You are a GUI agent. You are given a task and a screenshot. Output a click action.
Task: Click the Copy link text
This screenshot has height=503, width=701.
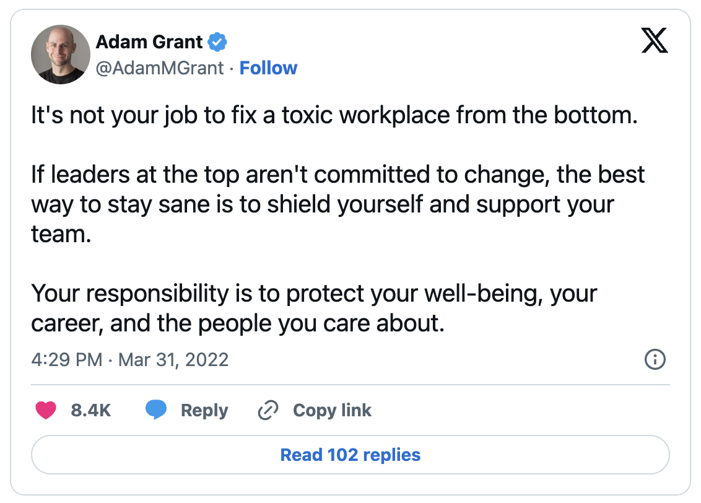coord(332,410)
